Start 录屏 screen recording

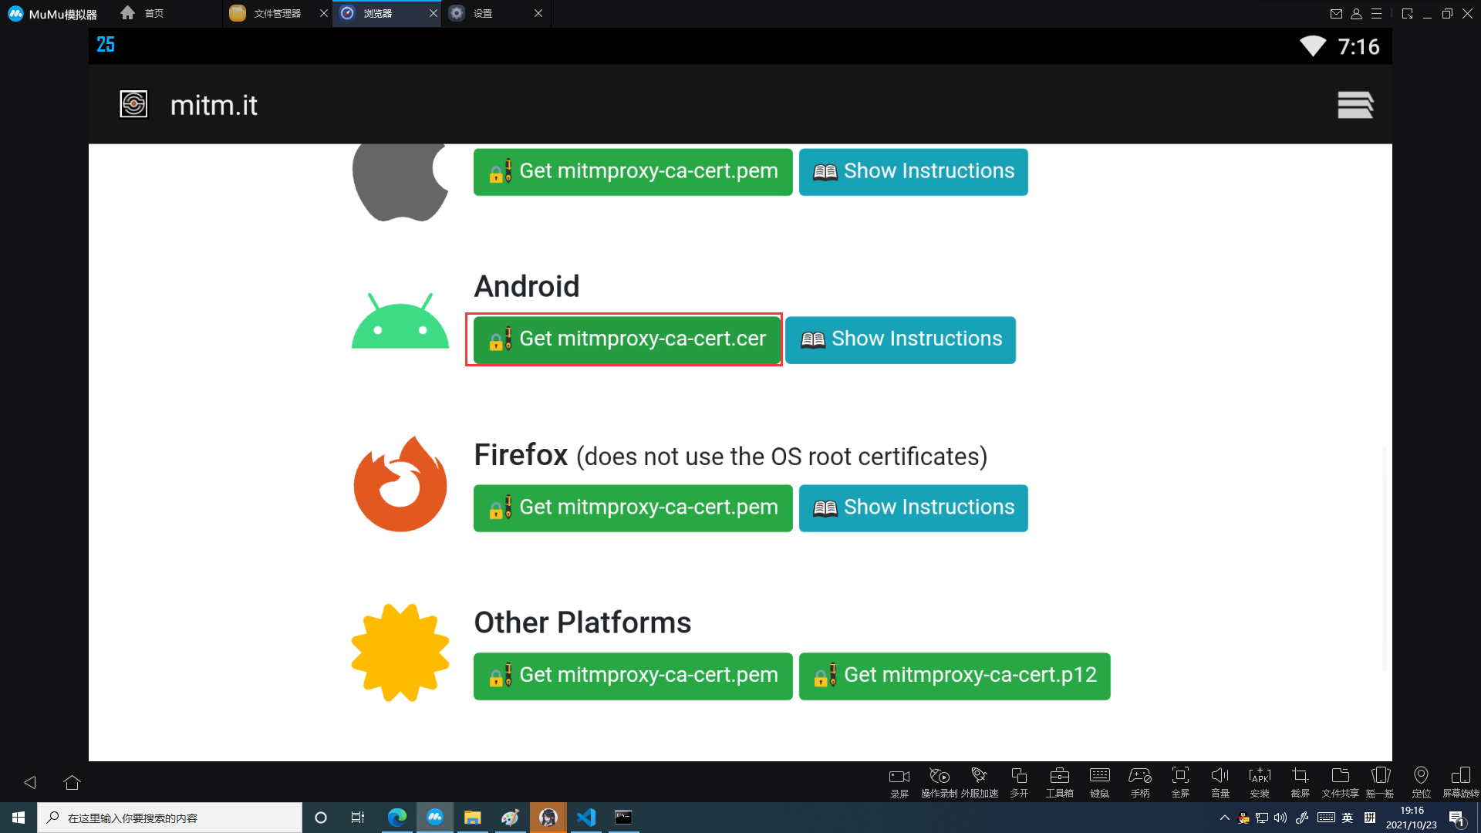click(x=899, y=782)
